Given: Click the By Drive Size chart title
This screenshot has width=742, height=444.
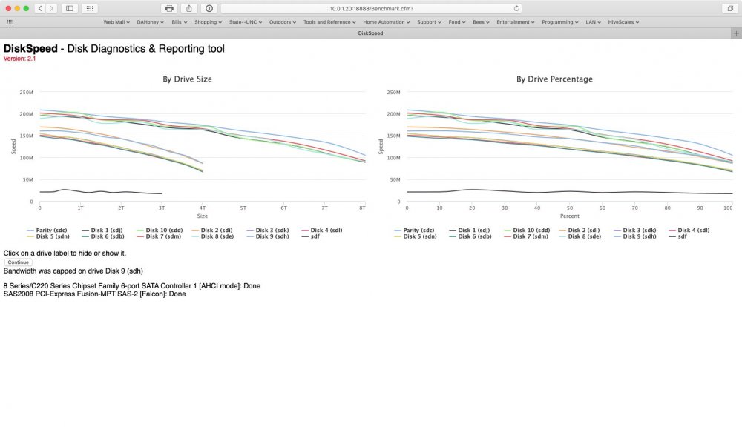Looking at the screenshot, I should coord(188,79).
